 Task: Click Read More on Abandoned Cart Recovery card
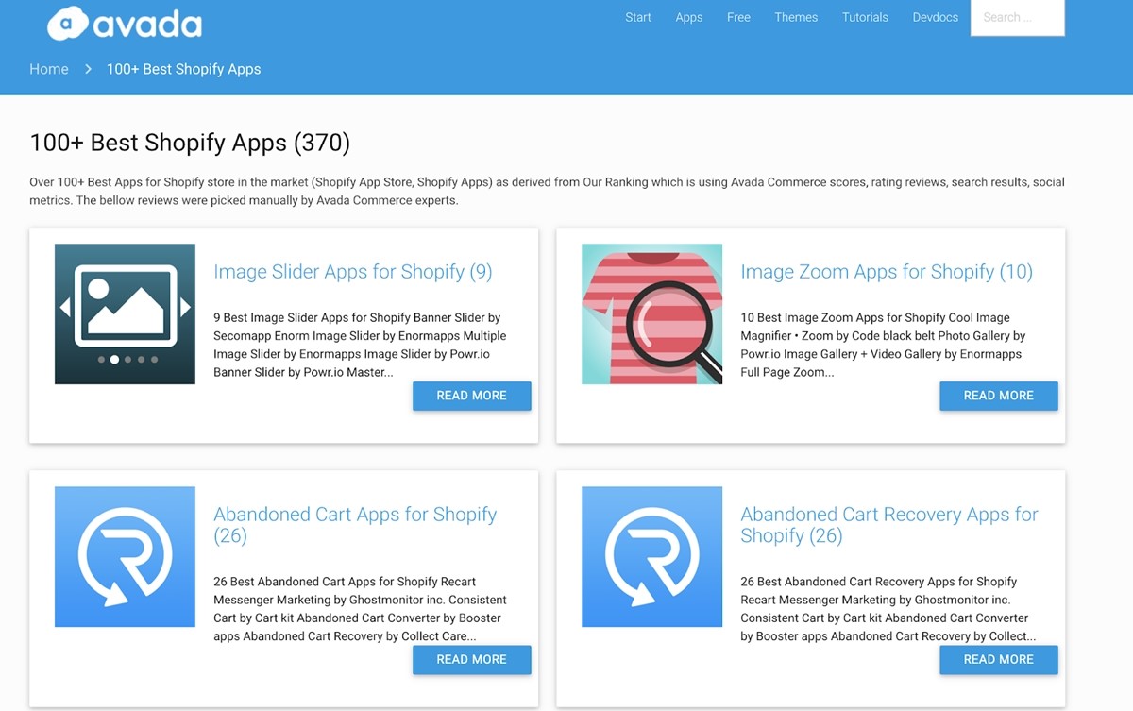[999, 660]
